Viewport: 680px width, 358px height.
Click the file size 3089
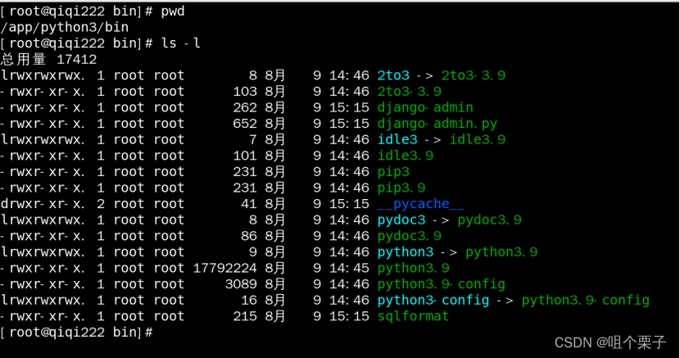coord(241,284)
